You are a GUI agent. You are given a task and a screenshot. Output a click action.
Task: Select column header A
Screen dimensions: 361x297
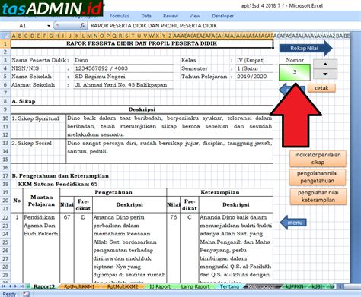point(14,36)
